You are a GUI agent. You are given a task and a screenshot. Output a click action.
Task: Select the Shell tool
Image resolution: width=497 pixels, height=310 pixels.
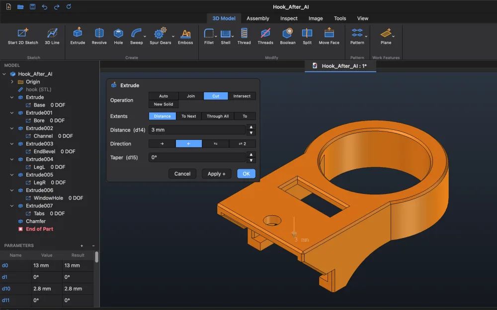click(x=225, y=36)
